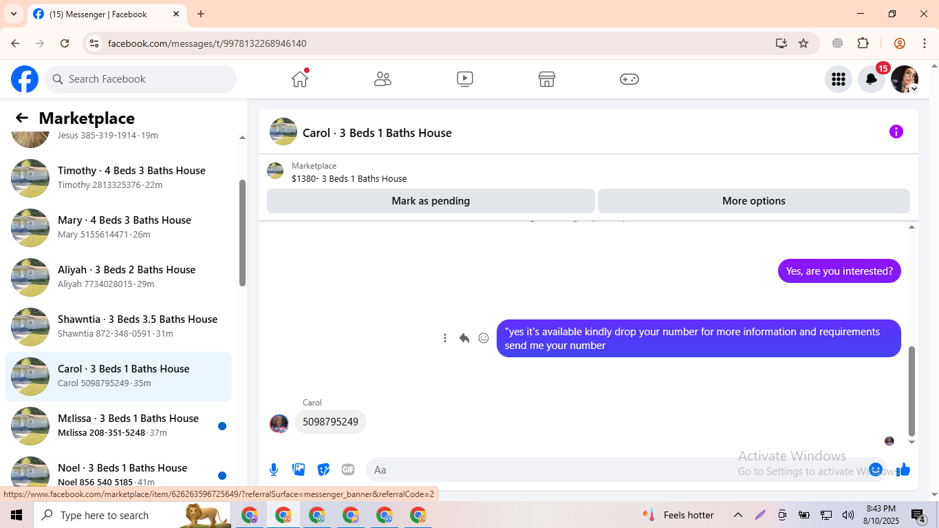Open the Facebook menu grid icon

tap(838, 79)
